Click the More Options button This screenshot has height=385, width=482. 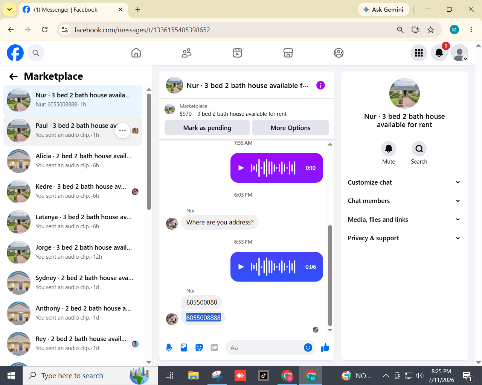(290, 128)
